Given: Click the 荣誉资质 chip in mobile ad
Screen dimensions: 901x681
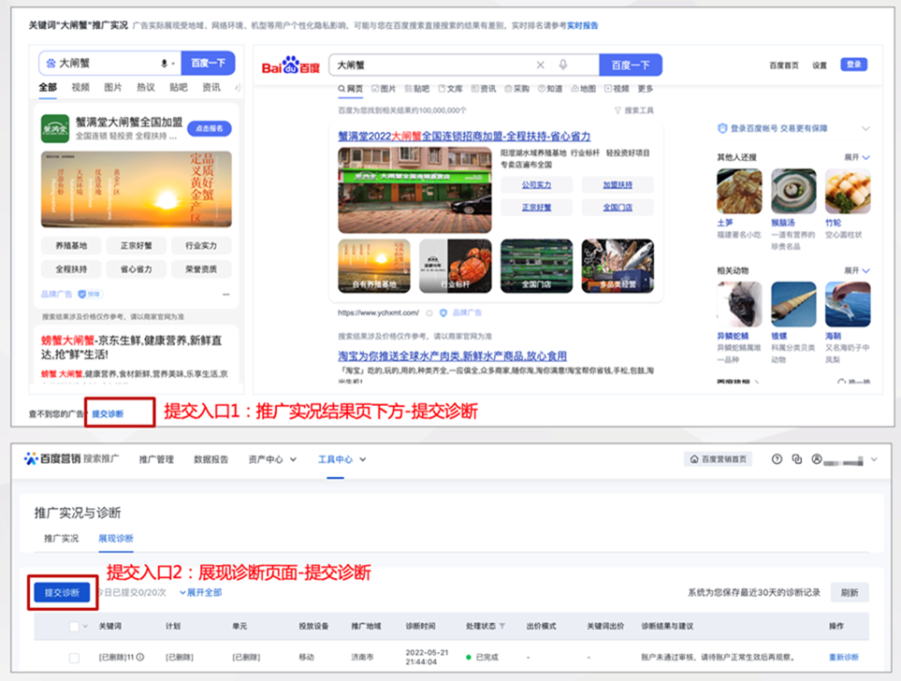Looking at the screenshot, I should point(201,269).
